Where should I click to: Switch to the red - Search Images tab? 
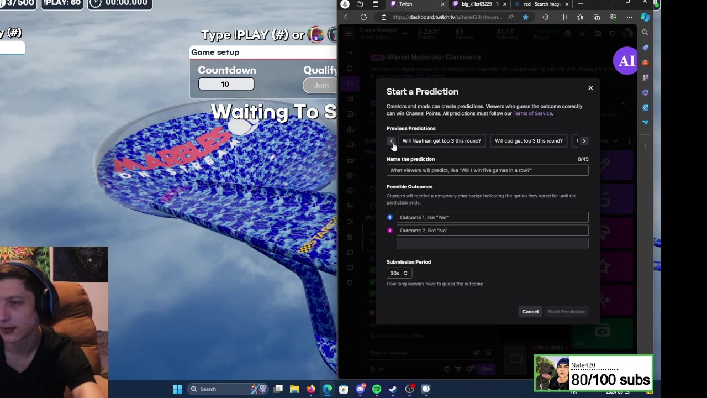pos(541,4)
